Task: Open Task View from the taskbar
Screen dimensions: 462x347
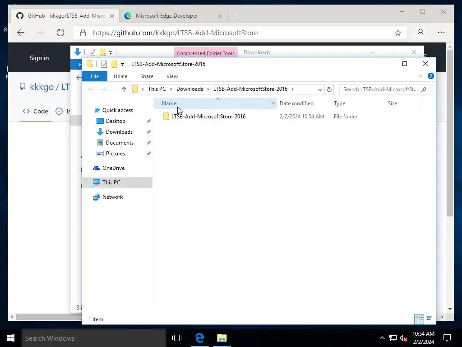Action: tap(177, 338)
